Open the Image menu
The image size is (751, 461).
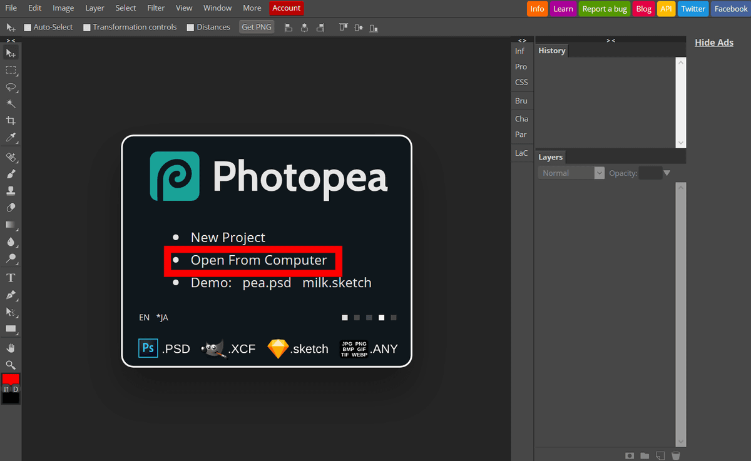pos(63,8)
